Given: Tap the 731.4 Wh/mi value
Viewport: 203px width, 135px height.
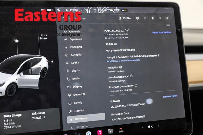Looking at the screenshot, I should [x=12, y=127].
